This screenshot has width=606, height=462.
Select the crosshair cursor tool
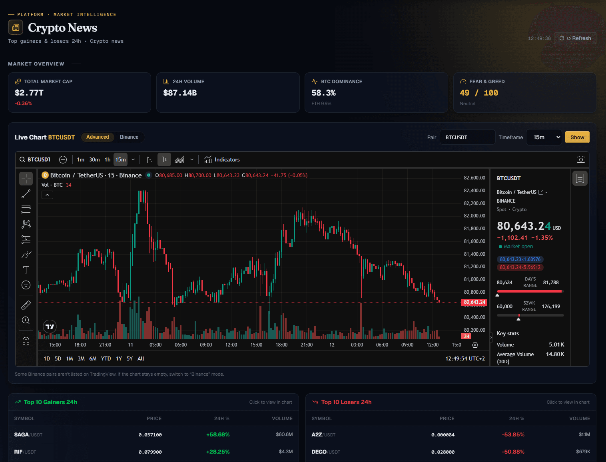(x=26, y=179)
